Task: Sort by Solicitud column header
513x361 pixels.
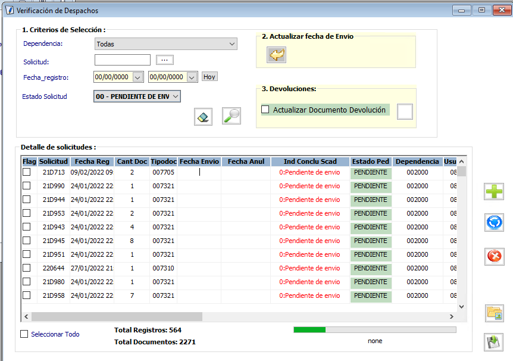Action: (54, 161)
